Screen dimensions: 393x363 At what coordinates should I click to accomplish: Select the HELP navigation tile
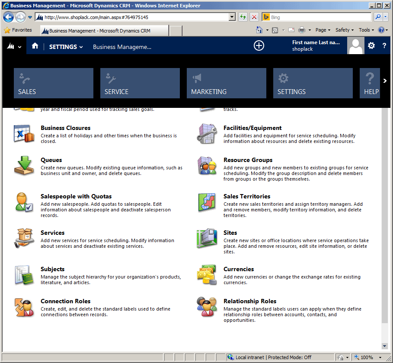[370, 83]
